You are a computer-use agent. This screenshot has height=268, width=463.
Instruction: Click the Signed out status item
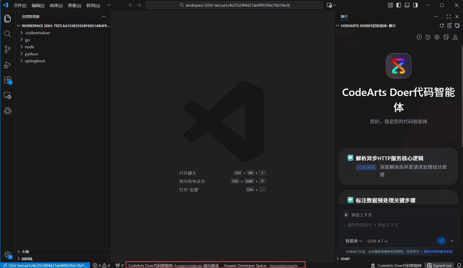click(x=439, y=265)
